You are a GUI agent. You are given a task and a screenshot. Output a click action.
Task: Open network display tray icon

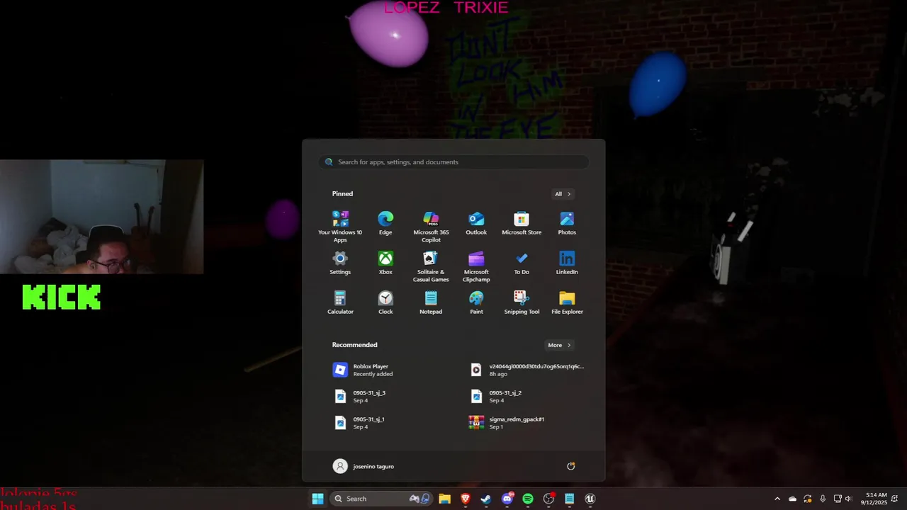838,499
